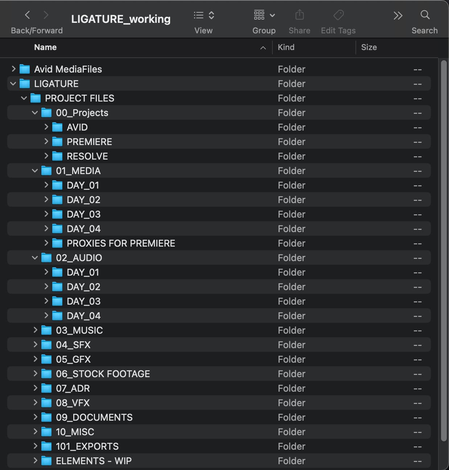Select DAY_04 under 02_AUDIO
Viewport: 449px width, 470px height.
[219, 316]
